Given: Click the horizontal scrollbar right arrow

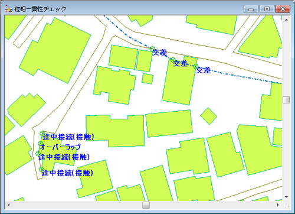Looking at the screenshot, I should click(x=278, y=205).
